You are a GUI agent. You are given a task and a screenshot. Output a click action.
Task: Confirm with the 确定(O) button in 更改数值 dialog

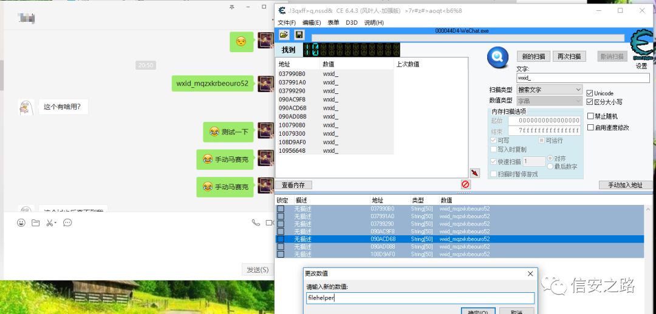pyautogui.click(x=478, y=311)
